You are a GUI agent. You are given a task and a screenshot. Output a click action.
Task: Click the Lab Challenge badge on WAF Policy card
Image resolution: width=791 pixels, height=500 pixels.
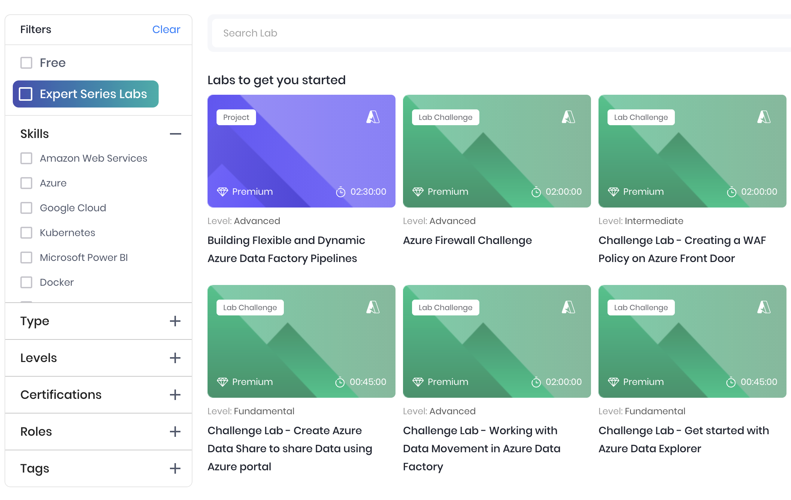[641, 117]
